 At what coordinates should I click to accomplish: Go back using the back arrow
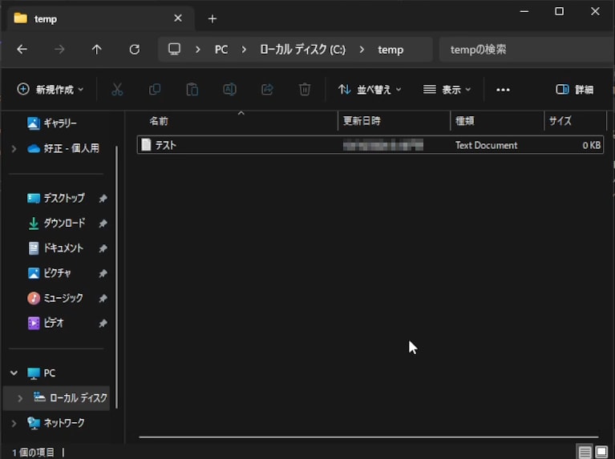click(x=22, y=50)
